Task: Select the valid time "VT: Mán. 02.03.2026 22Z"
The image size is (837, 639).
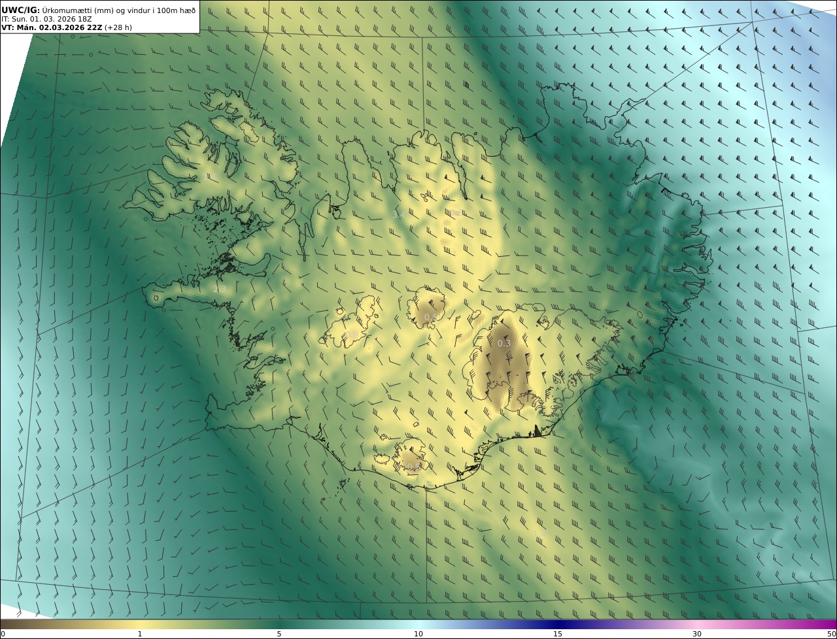Action: (x=52, y=28)
